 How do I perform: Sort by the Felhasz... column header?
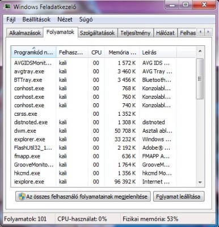[x=72, y=52]
